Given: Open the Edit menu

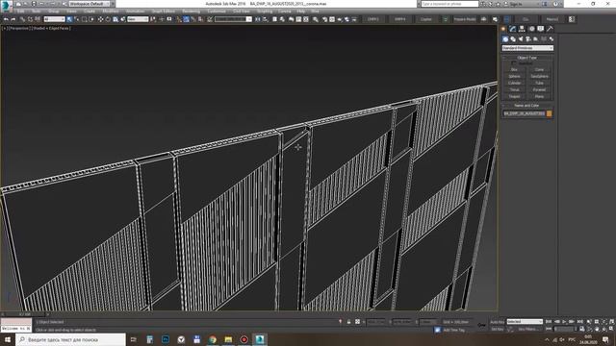Looking at the screenshot, I should click(x=20, y=12).
